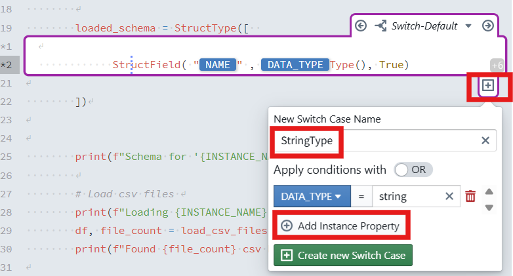Toggle the OR conditions switch
The image size is (513, 276).
click(x=412, y=170)
